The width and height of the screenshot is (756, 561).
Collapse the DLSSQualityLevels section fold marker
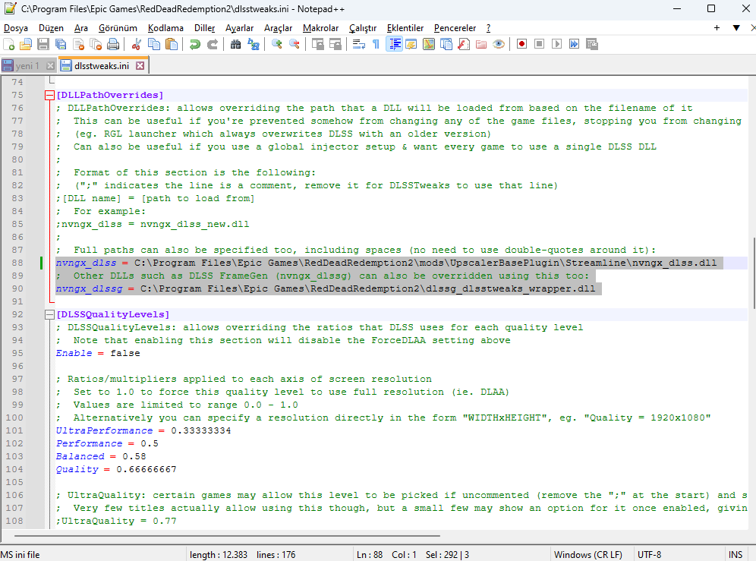pyautogui.click(x=49, y=314)
